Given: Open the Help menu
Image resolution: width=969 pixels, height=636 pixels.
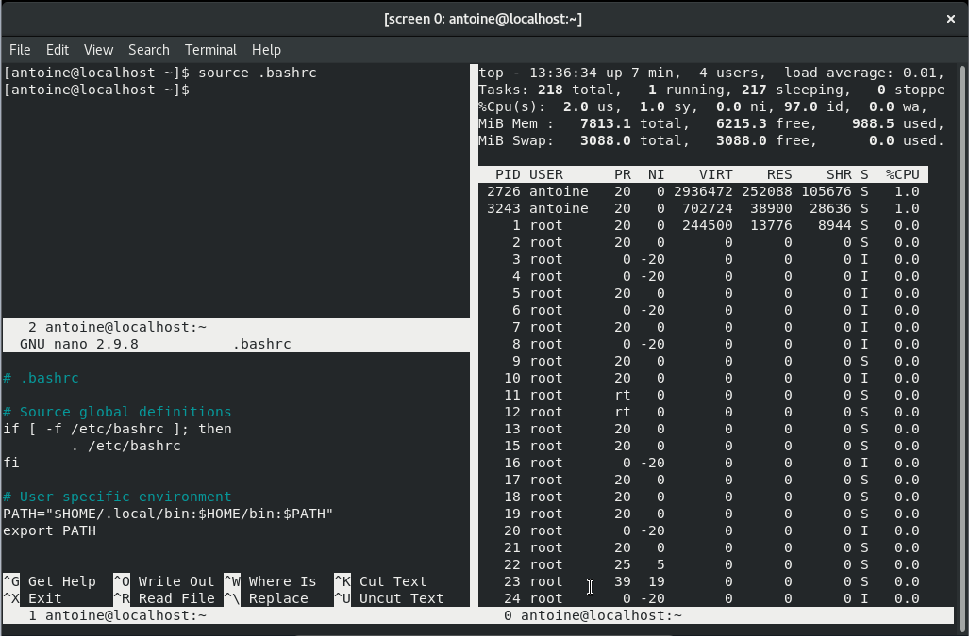Looking at the screenshot, I should (266, 50).
